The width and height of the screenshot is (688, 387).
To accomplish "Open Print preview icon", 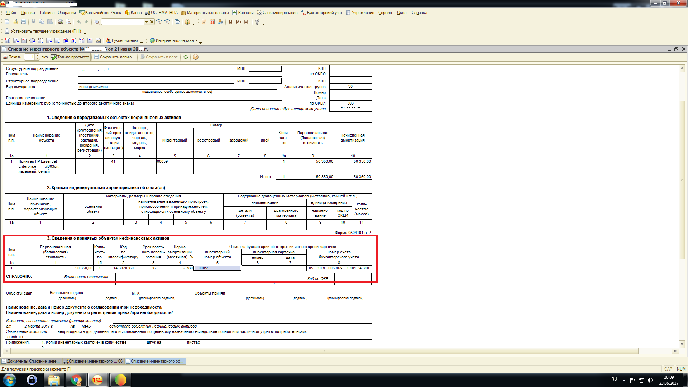I will (x=68, y=22).
